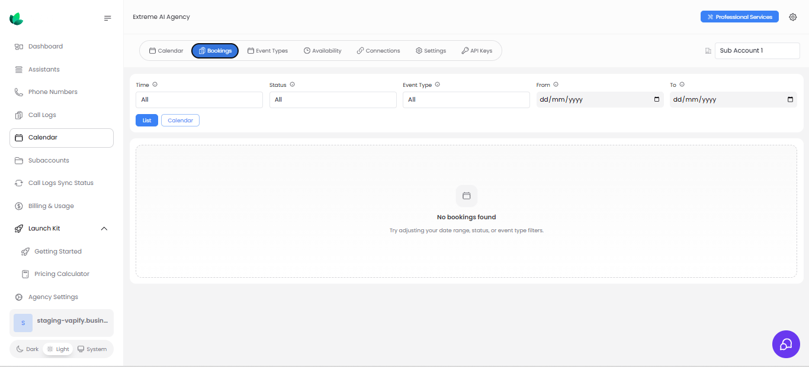
Task: Click the info icon next to Status
Action: pos(293,85)
